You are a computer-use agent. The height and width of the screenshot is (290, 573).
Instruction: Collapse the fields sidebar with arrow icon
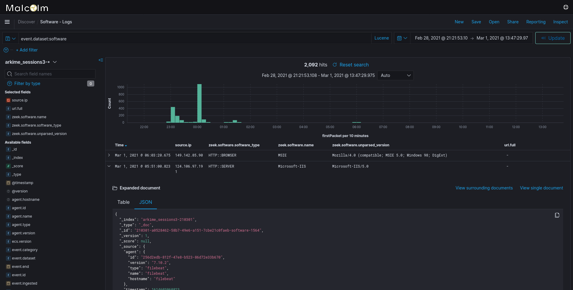coord(101,60)
